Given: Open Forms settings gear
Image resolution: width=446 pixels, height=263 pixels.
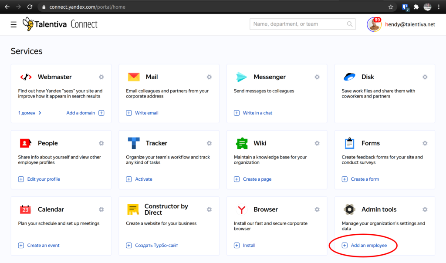Looking at the screenshot, I should (425, 143).
